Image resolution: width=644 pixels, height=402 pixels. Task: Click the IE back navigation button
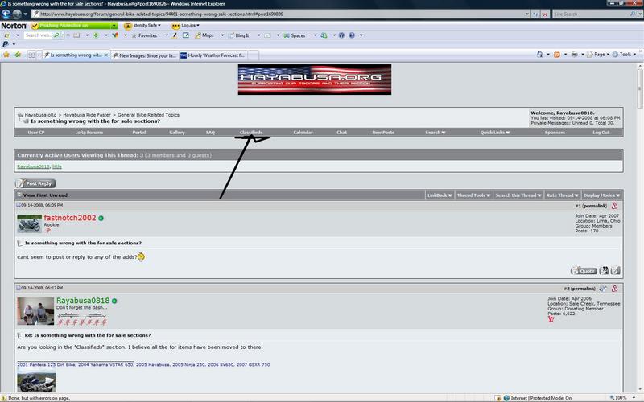pos(6,14)
